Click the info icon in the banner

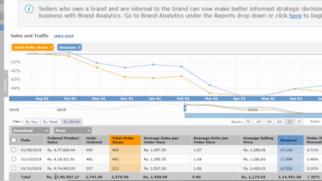[29, 9]
